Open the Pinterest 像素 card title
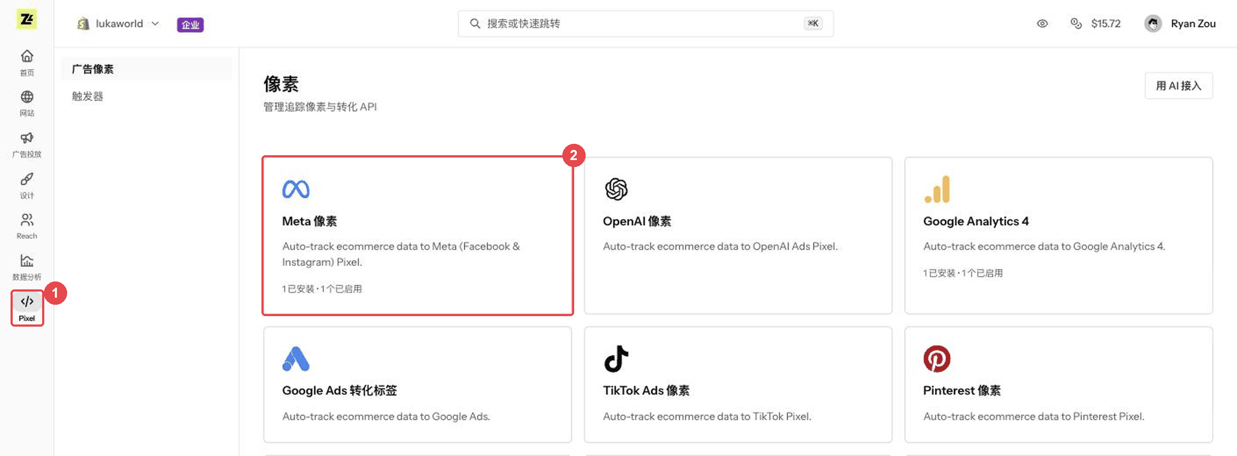 [x=962, y=391]
